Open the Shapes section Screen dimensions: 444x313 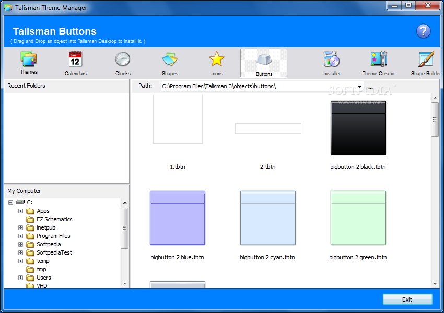coord(170,63)
